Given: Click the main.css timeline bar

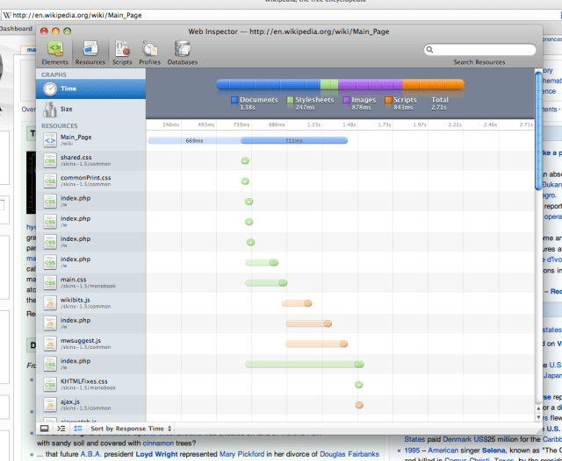Looking at the screenshot, I should pyautogui.click(x=266, y=283).
